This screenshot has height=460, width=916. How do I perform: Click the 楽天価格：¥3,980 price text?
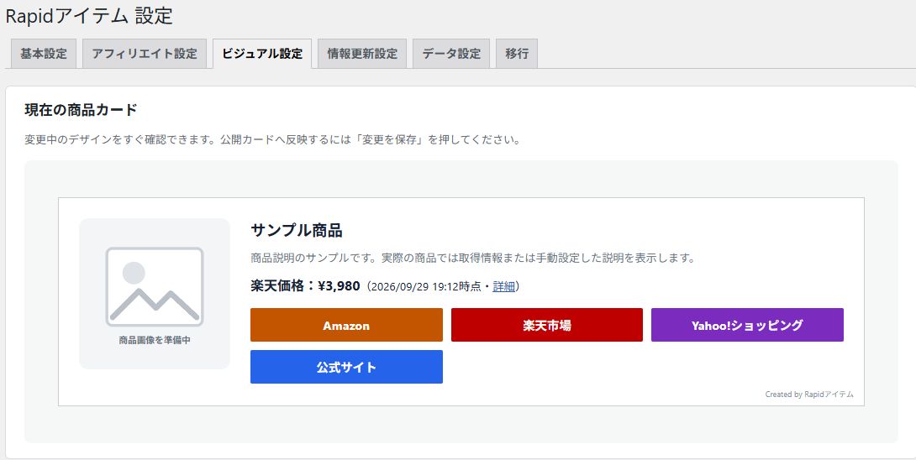[x=305, y=286]
